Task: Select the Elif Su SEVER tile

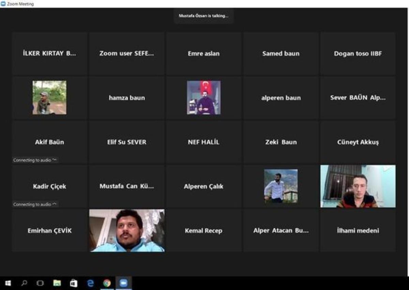Action: click(x=126, y=142)
